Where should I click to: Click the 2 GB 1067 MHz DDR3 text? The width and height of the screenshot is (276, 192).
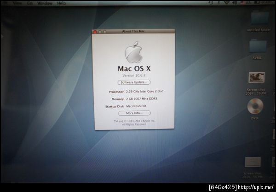[x=141, y=99]
